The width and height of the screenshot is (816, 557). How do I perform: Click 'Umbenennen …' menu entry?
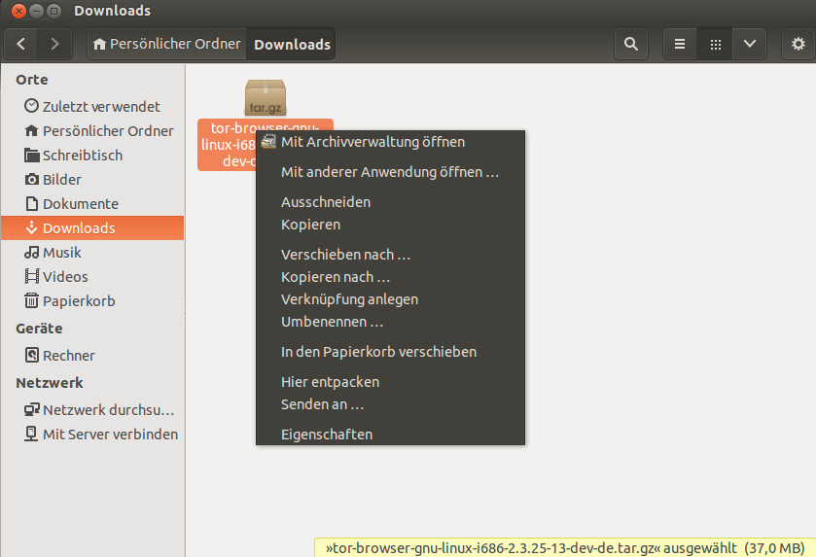332,322
